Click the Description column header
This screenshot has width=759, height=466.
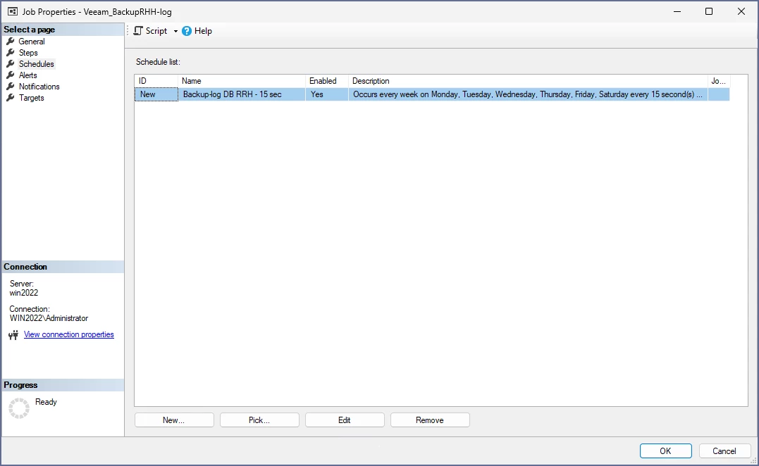point(528,81)
